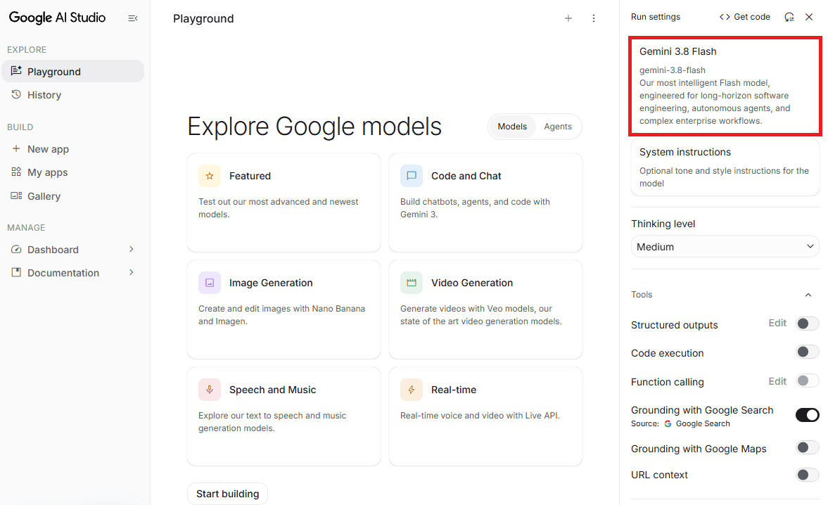Expand the Dashboard submenu chevron
The width and height of the screenshot is (828, 505).
pyautogui.click(x=132, y=249)
